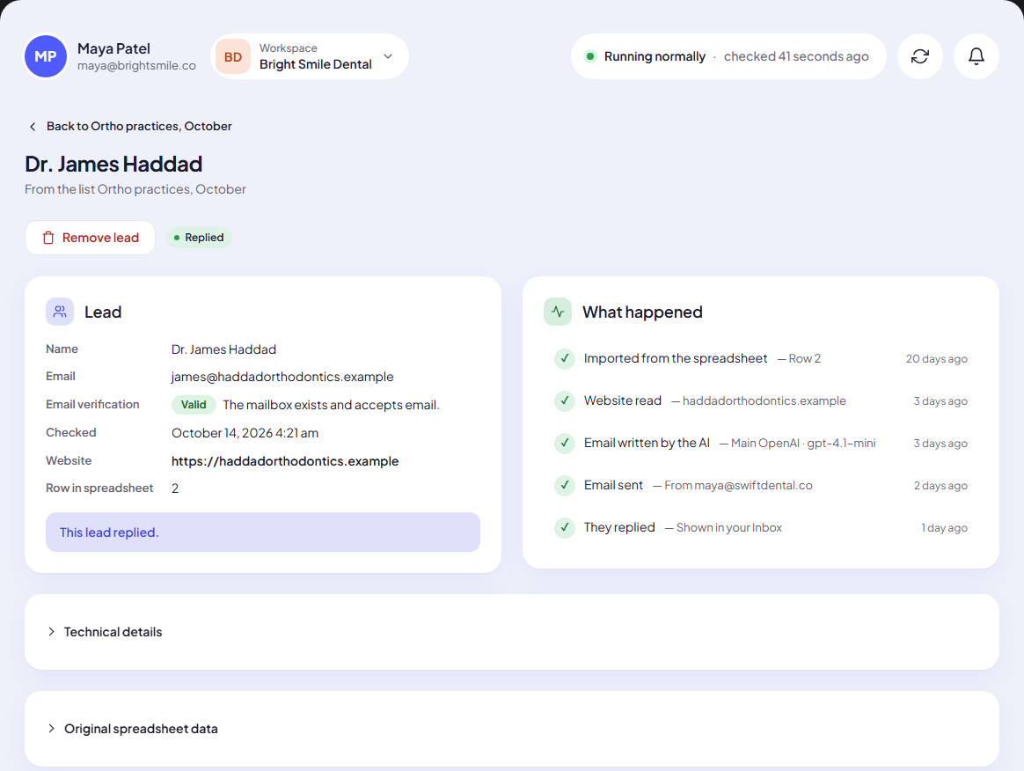Click the Row in spreadsheet value 2
The width and height of the screenshot is (1024, 771).
click(175, 488)
